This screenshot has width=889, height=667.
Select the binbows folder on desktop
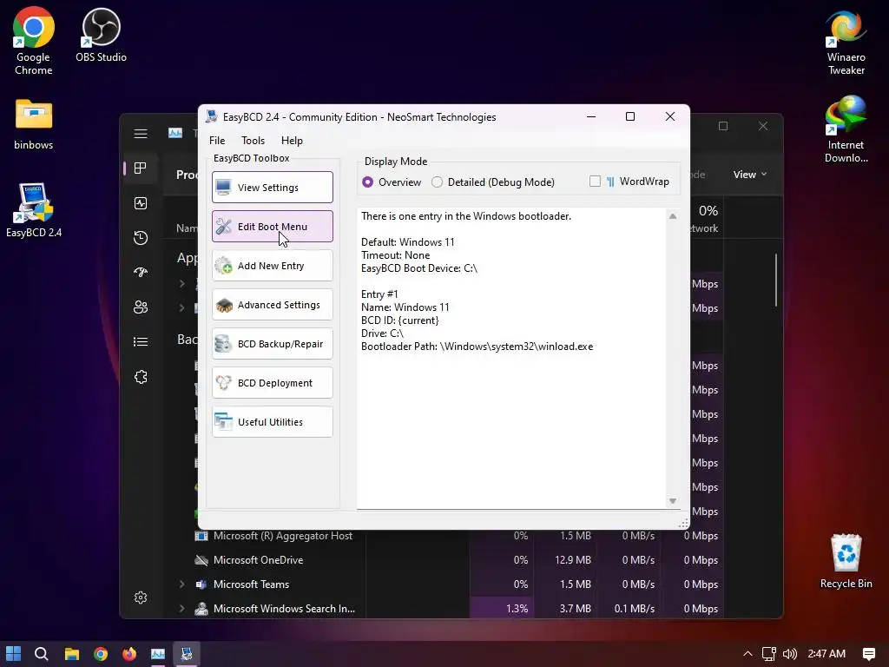click(x=34, y=125)
